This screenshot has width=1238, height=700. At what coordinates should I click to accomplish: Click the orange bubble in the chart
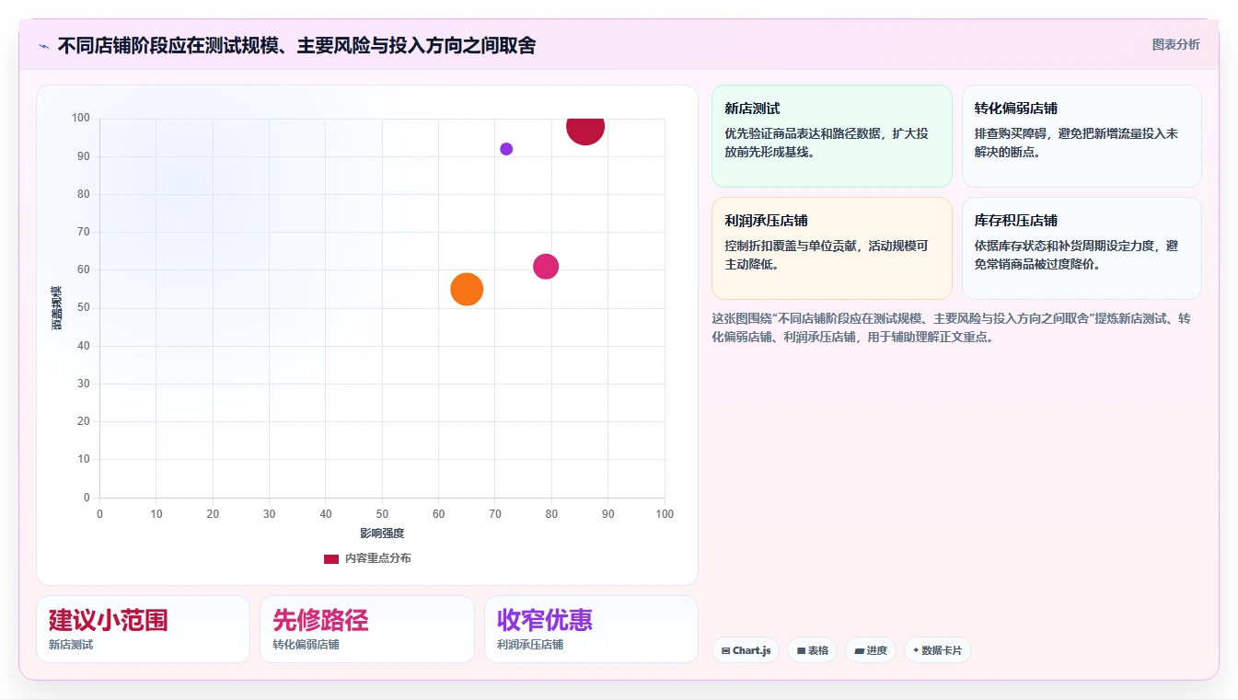(467, 290)
